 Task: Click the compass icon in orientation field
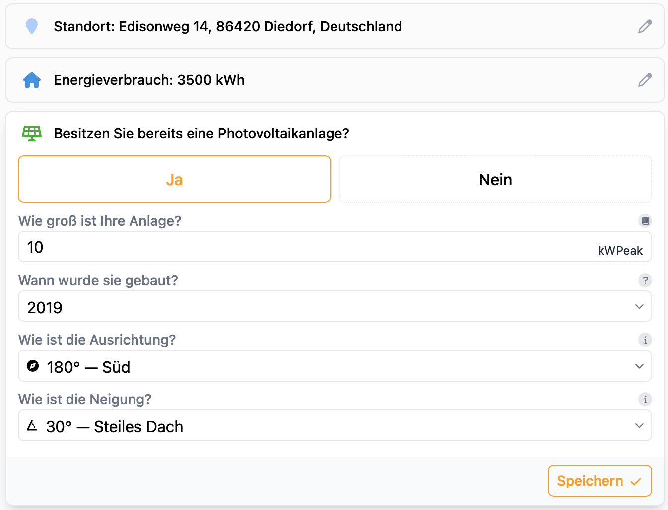pos(33,366)
